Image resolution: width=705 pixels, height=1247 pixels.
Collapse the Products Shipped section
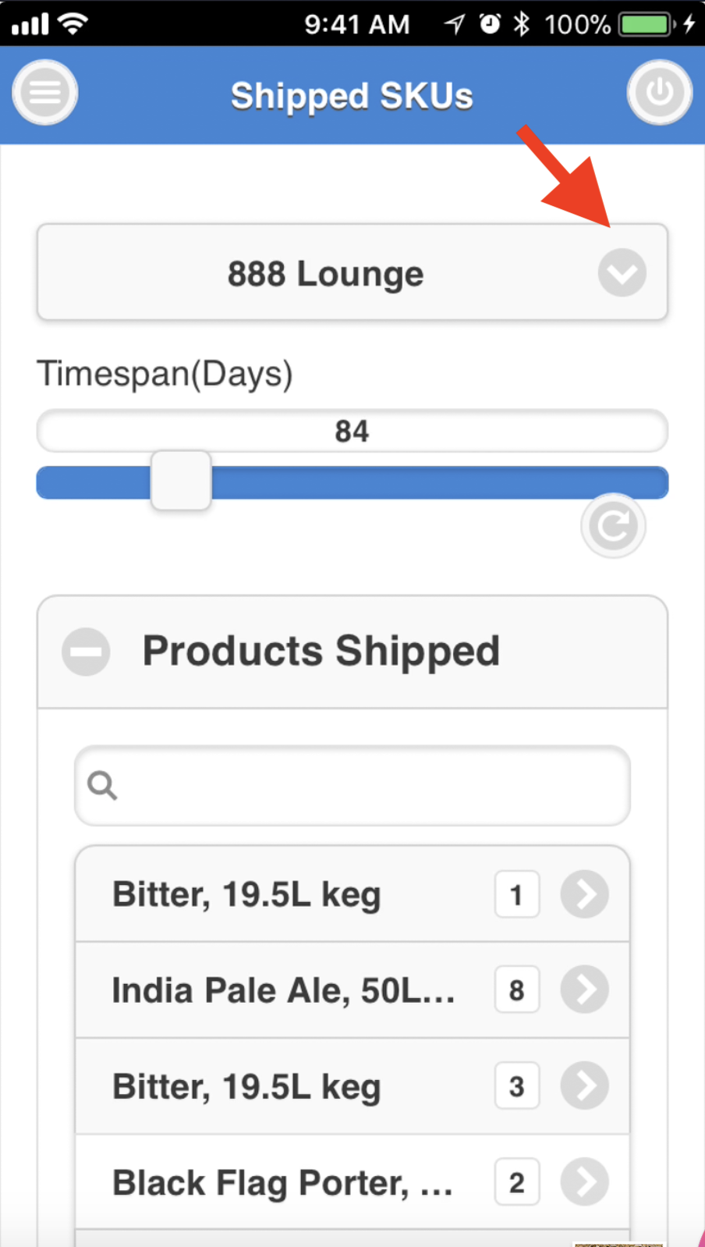[x=86, y=652]
